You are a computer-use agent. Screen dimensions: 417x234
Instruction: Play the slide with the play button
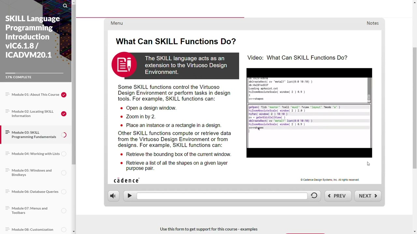[129, 196]
